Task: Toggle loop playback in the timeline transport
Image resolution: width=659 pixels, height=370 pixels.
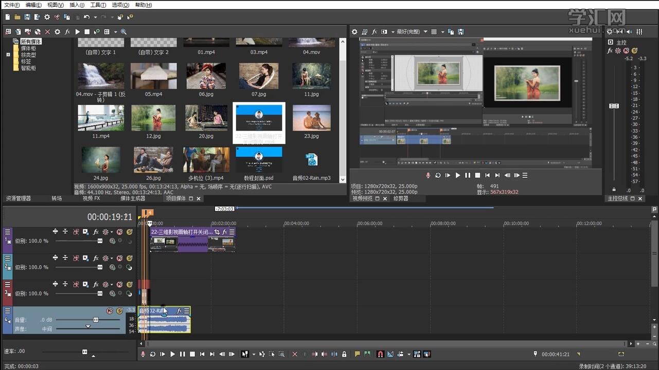Action: pyautogui.click(x=153, y=354)
